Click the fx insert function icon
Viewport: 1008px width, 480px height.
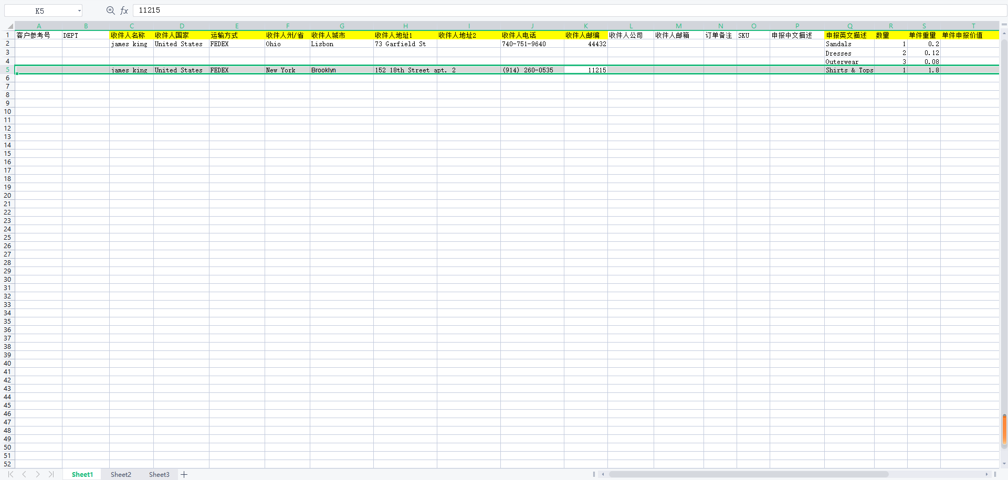coord(124,10)
